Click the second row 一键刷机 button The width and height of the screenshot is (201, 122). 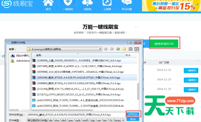191,80
